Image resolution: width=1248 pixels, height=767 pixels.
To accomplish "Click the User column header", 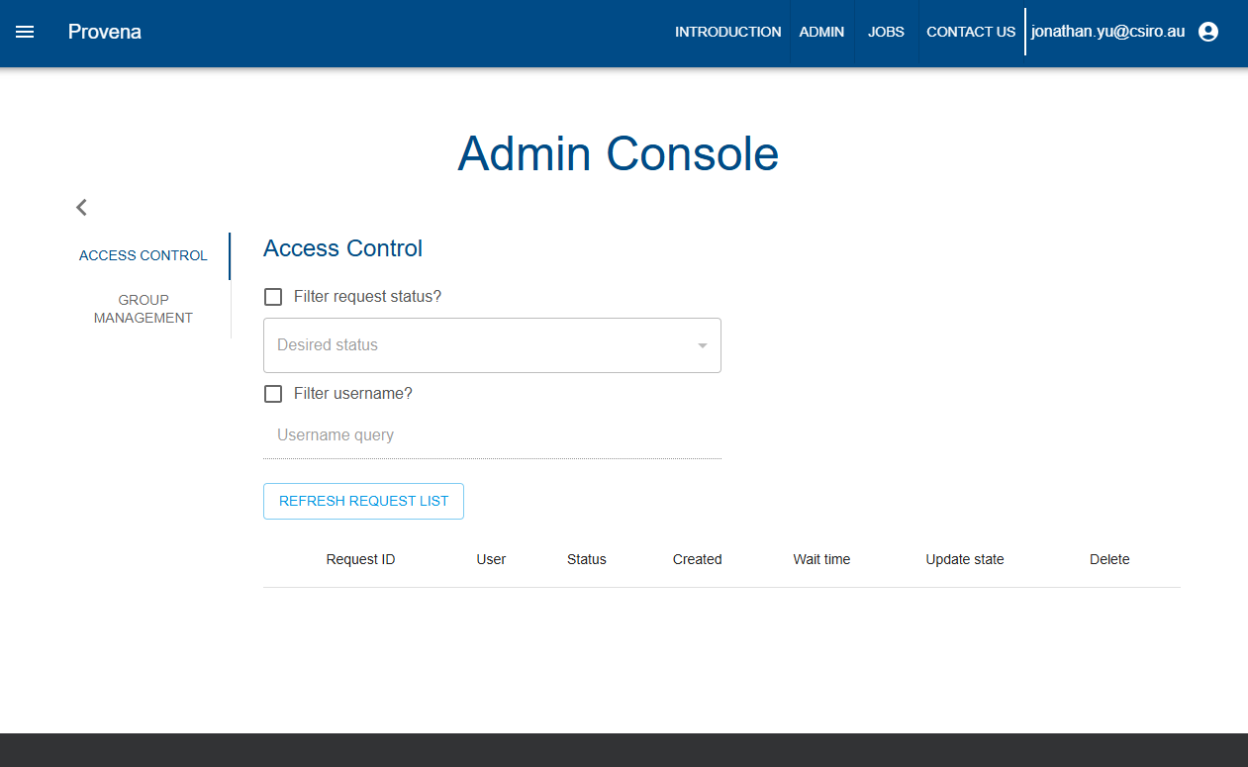I will click(x=491, y=559).
